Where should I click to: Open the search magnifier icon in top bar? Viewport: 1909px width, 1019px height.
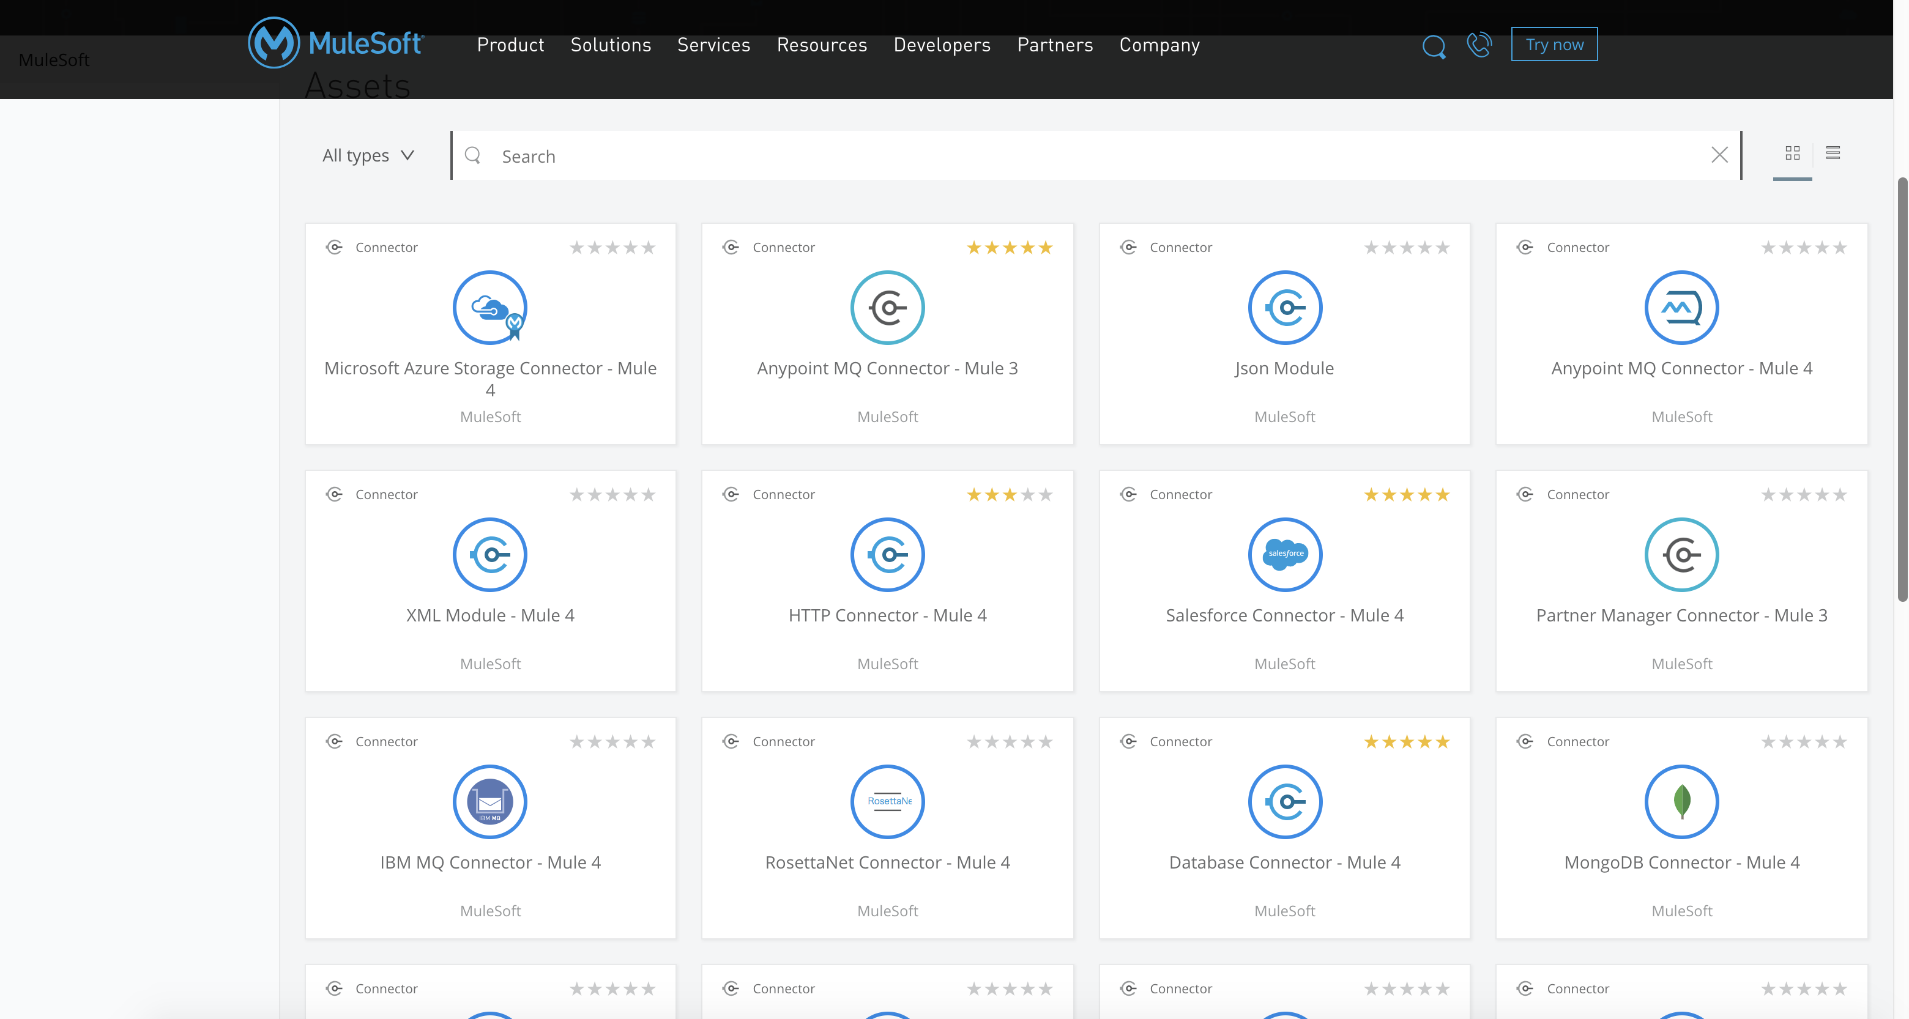pyautogui.click(x=1434, y=46)
